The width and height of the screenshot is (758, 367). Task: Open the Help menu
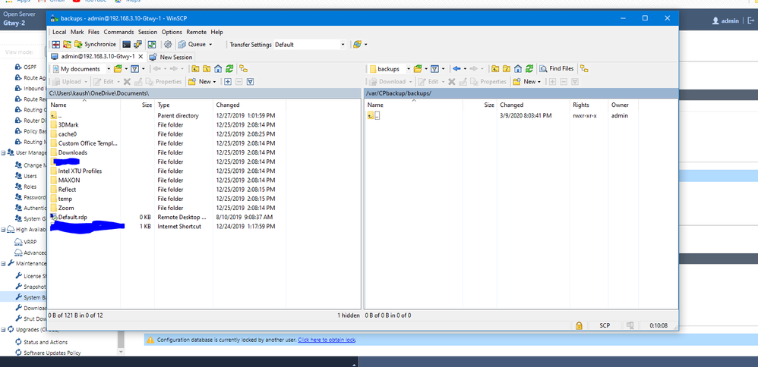pyautogui.click(x=217, y=32)
